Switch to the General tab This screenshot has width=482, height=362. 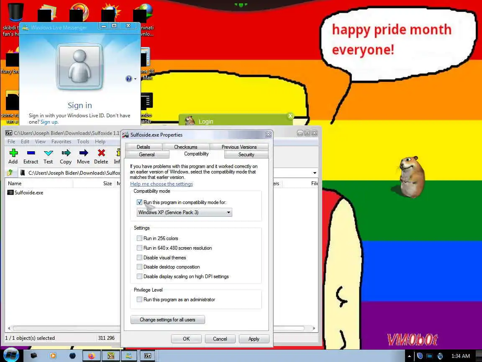(x=146, y=155)
